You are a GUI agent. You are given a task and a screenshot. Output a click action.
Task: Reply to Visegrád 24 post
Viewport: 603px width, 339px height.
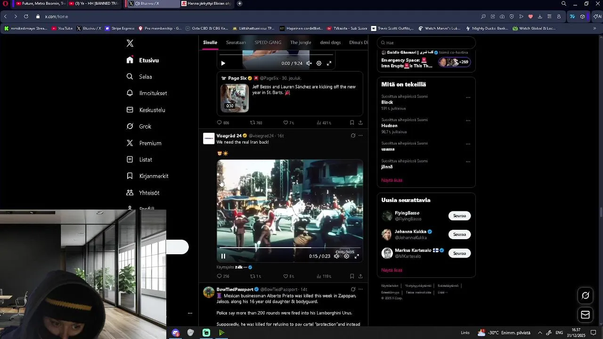tap(222, 276)
